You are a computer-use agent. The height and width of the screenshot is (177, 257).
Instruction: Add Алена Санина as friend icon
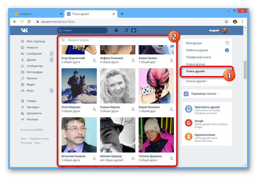(x=172, y=60)
